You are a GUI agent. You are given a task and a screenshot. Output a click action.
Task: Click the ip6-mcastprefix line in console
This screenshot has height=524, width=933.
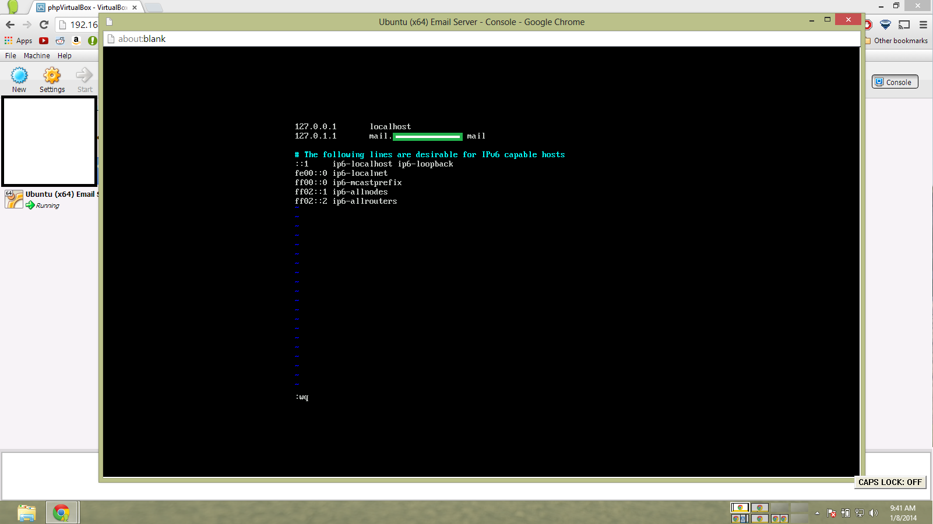point(348,182)
